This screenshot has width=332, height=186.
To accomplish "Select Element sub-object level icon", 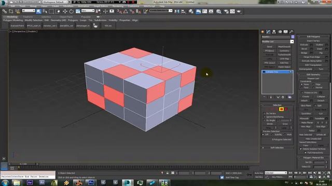I will tap(286, 109).
